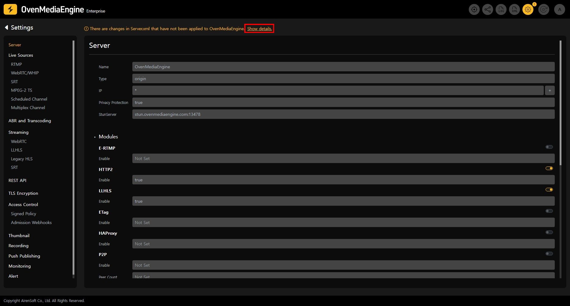Viewport: 570px width, 306px height.
Task: Go to TLS Encryption settings
Action: pyautogui.click(x=23, y=193)
